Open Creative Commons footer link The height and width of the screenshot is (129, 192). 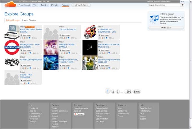60,111
